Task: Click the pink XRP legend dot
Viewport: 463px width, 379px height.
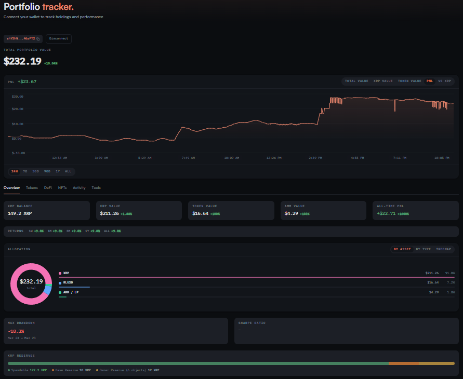Action: 60,274
